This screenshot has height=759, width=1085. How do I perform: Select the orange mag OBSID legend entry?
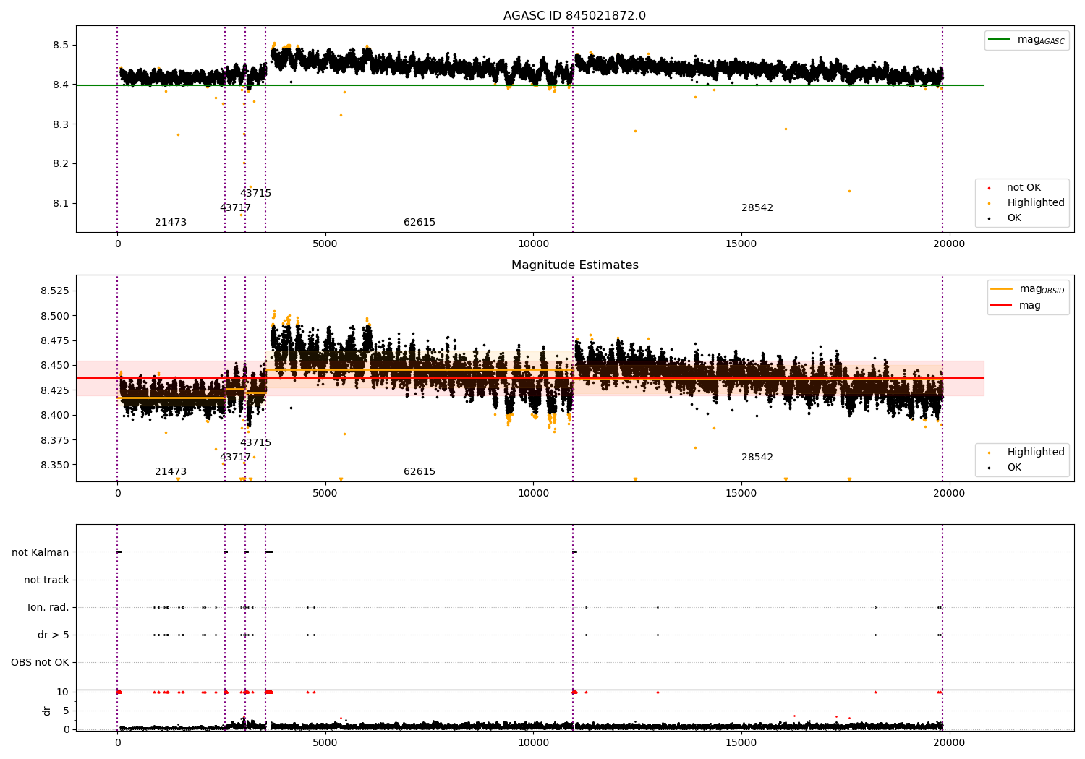point(1027,289)
